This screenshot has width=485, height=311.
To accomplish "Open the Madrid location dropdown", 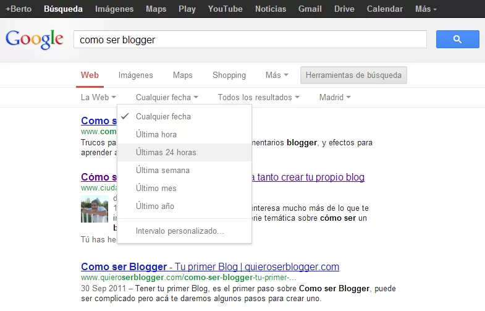I will click(335, 98).
